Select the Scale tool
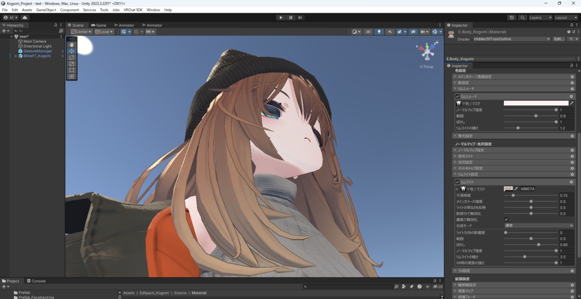The width and height of the screenshot is (581, 299). [x=71, y=64]
